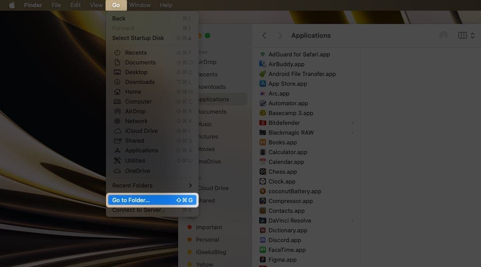Click the Home house icon in Go menu
This screenshot has width=481, height=267.
(x=117, y=92)
